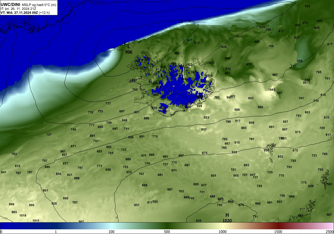Click the height value 885

pos(247,165)
